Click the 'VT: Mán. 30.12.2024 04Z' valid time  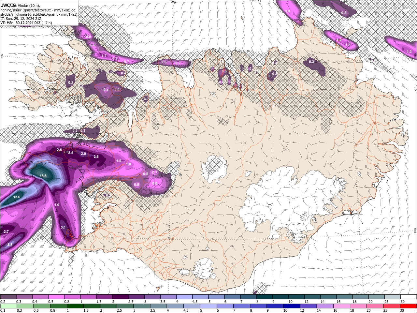[x=21, y=23]
